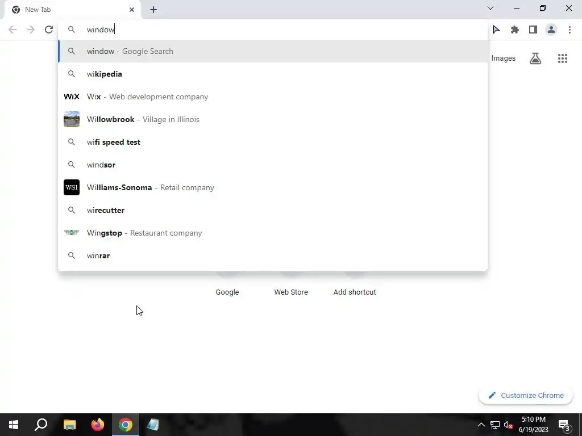
Task: Click the Willowbrook thumbnail image
Action: pyautogui.click(x=72, y=119)
